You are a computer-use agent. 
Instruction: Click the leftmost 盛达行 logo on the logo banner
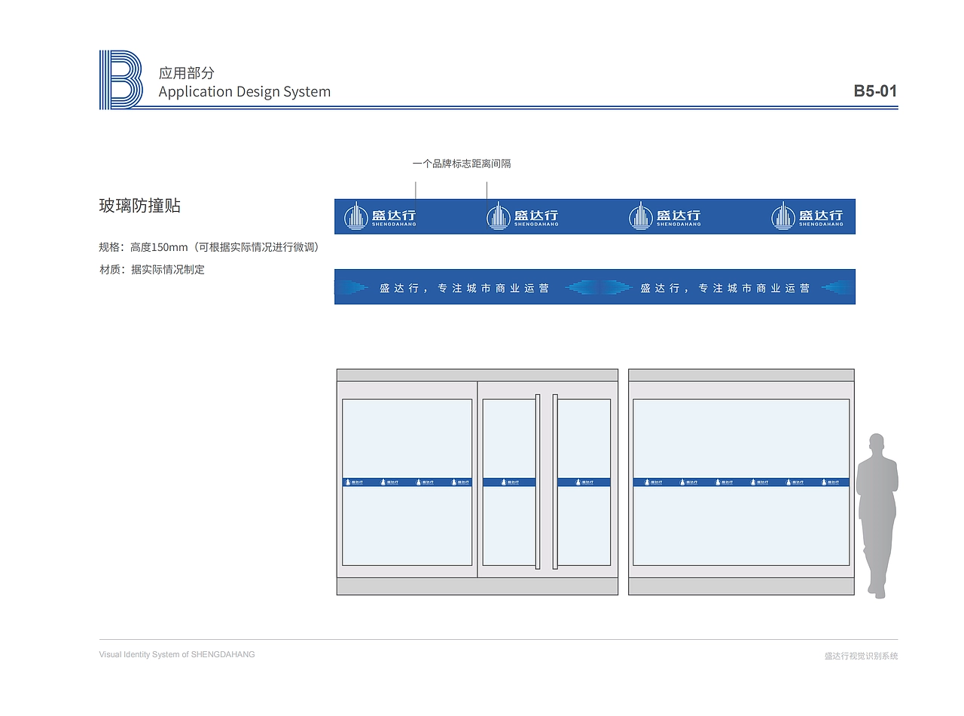380,216
